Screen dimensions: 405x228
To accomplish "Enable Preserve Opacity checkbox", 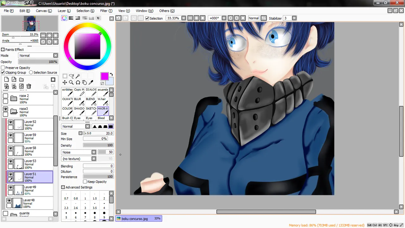I will 3,68.
